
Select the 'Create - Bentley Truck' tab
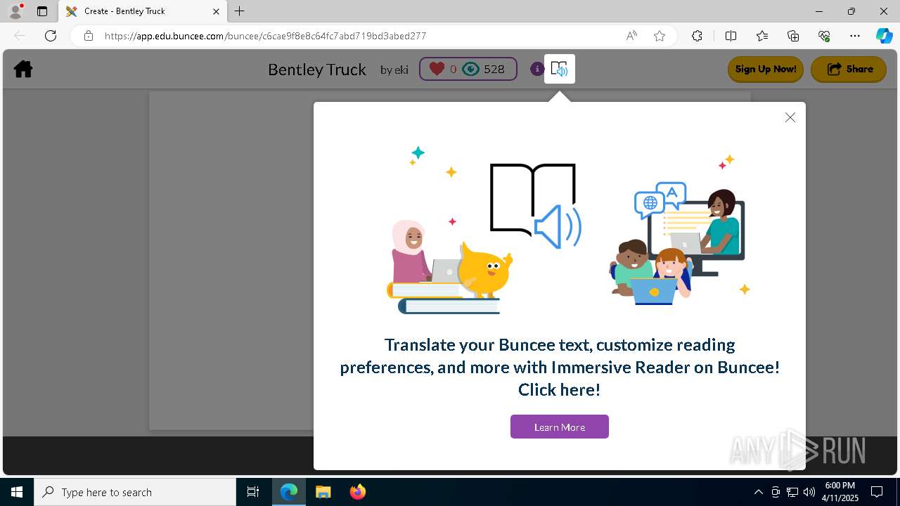143,11
